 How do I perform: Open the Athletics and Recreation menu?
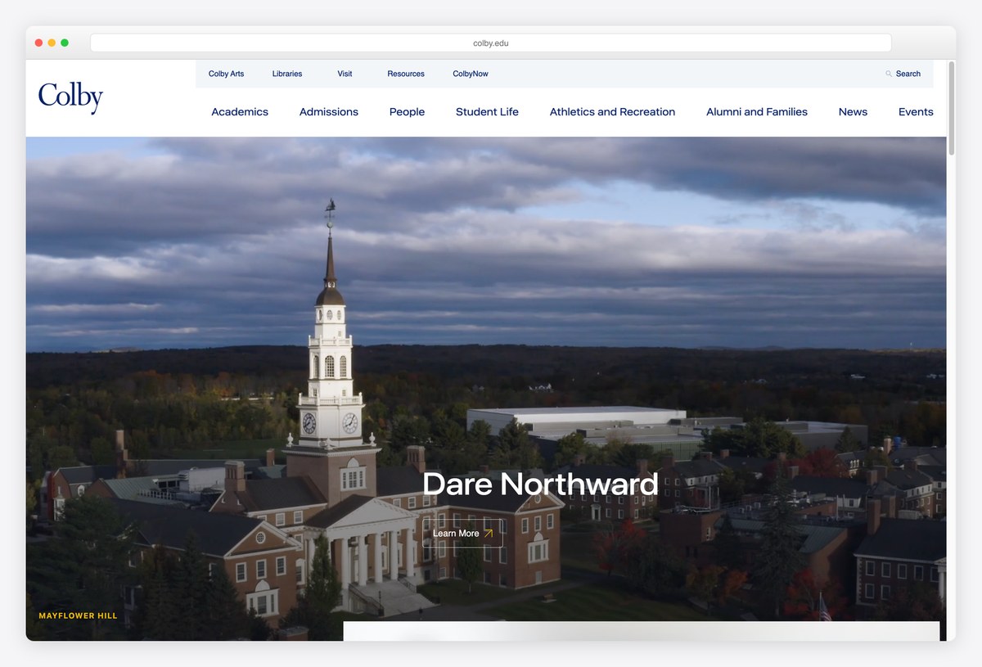pos(612,112)
